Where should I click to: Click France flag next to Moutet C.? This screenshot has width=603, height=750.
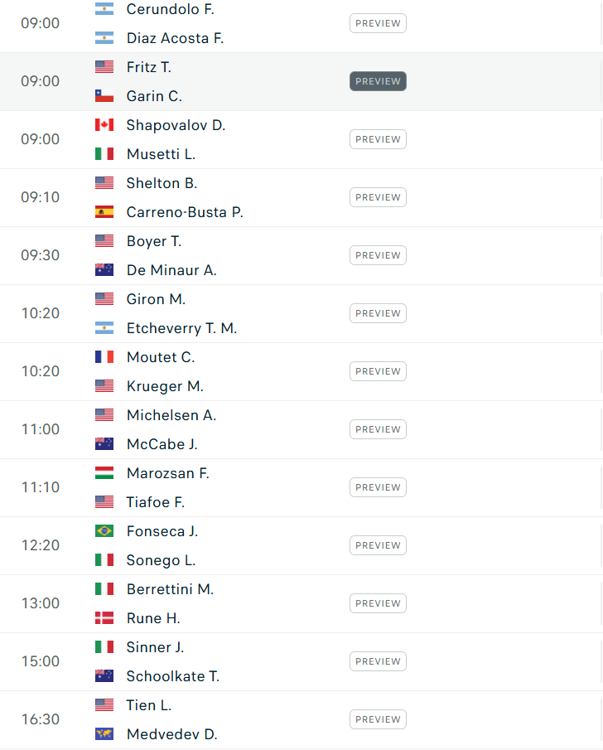click(x=104, y=357)
